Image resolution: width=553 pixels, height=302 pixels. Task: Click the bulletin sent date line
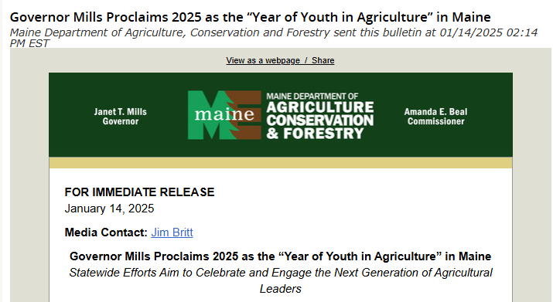tap(273, 38)
